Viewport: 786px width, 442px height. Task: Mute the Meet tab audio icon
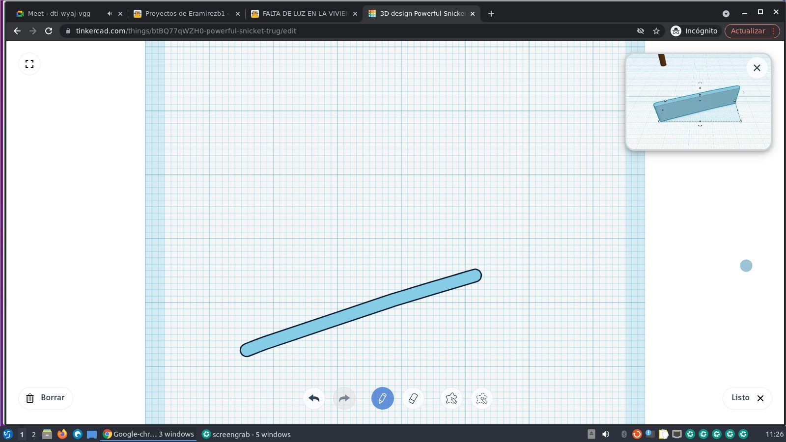110,14
